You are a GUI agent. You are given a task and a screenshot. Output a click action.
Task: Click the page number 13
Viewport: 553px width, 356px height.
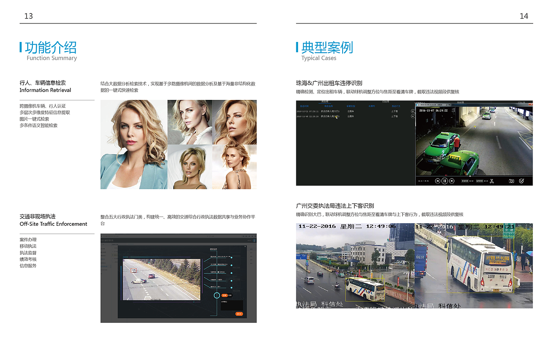coord(29,16)
